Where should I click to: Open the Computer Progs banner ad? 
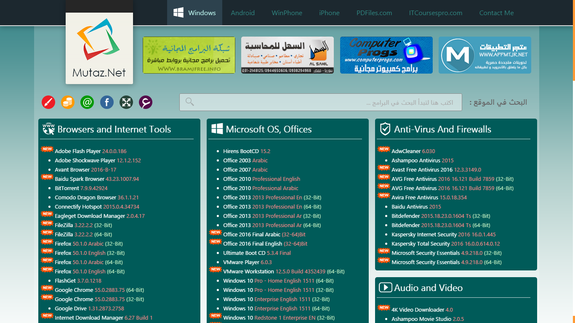pos(386,55)
